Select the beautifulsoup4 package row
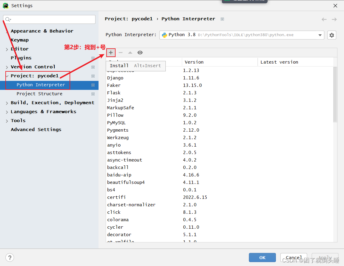This screenshot has height=266, width=344. [x=219, y=182]
